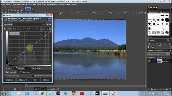Open the Фильтры menu
This screenshot has width=172, height=96.
pyautogui.click(x=62, y=4)
